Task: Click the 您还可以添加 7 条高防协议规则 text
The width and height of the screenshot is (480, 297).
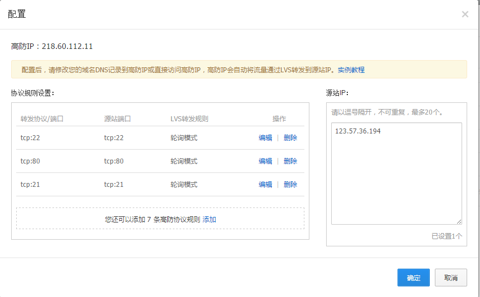Action: pos(152,219)
